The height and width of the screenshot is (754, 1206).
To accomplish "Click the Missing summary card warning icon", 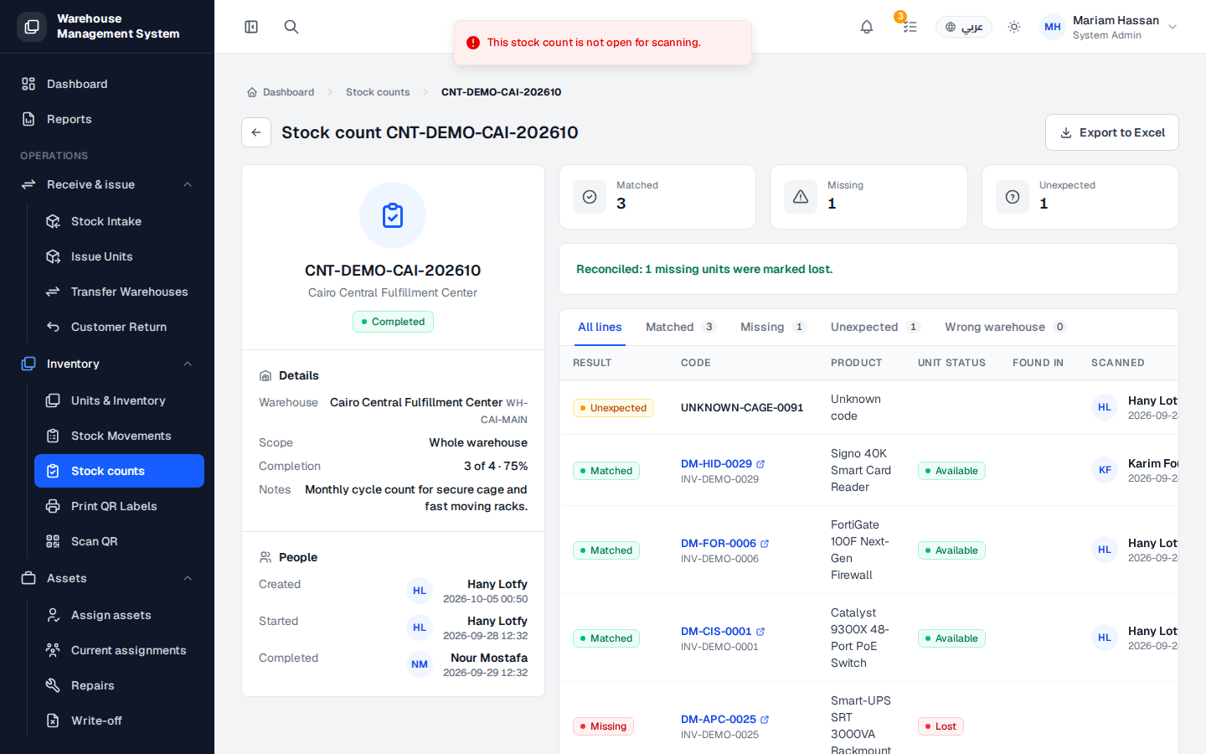I will (801, 197).
